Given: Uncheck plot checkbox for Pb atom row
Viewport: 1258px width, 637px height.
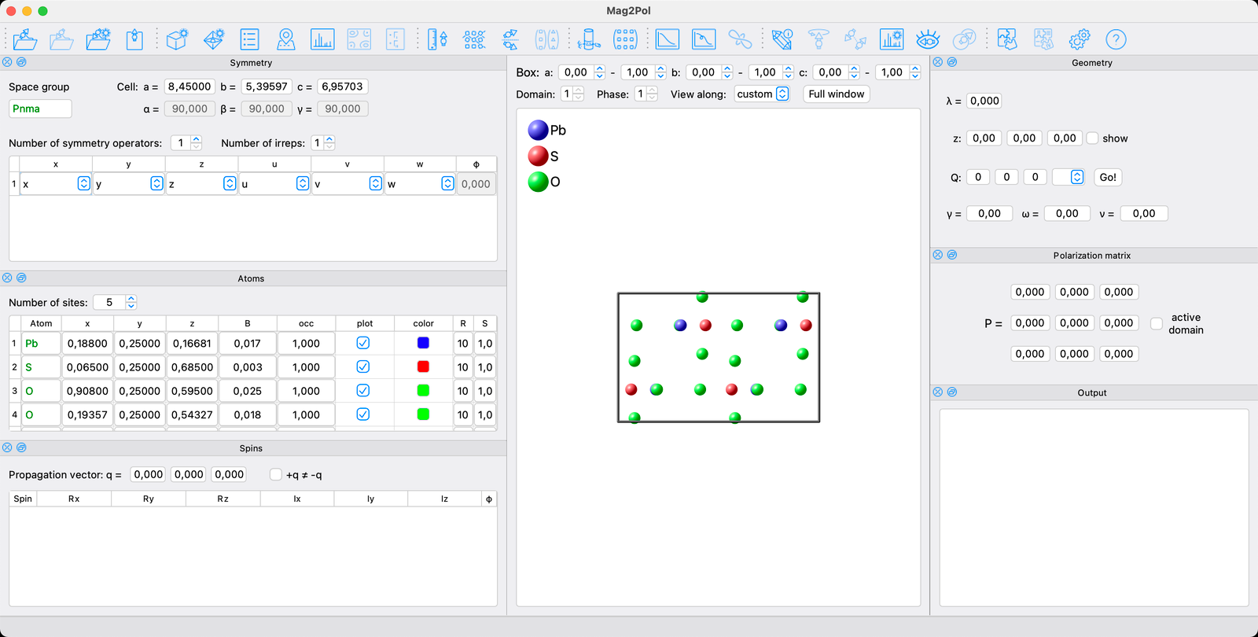Looking at the screenshot, I should (363, 343).
